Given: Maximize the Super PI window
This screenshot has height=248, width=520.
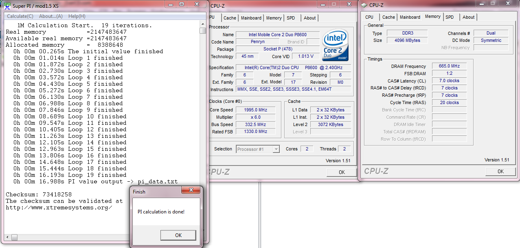Looking at the screenshot, I should (x=181, y=4).
